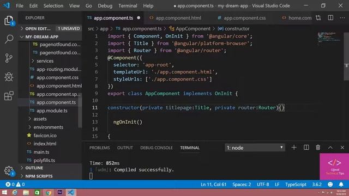Kill the terminal with trash icon
The image size is (349, 196).
coord(318,148)
